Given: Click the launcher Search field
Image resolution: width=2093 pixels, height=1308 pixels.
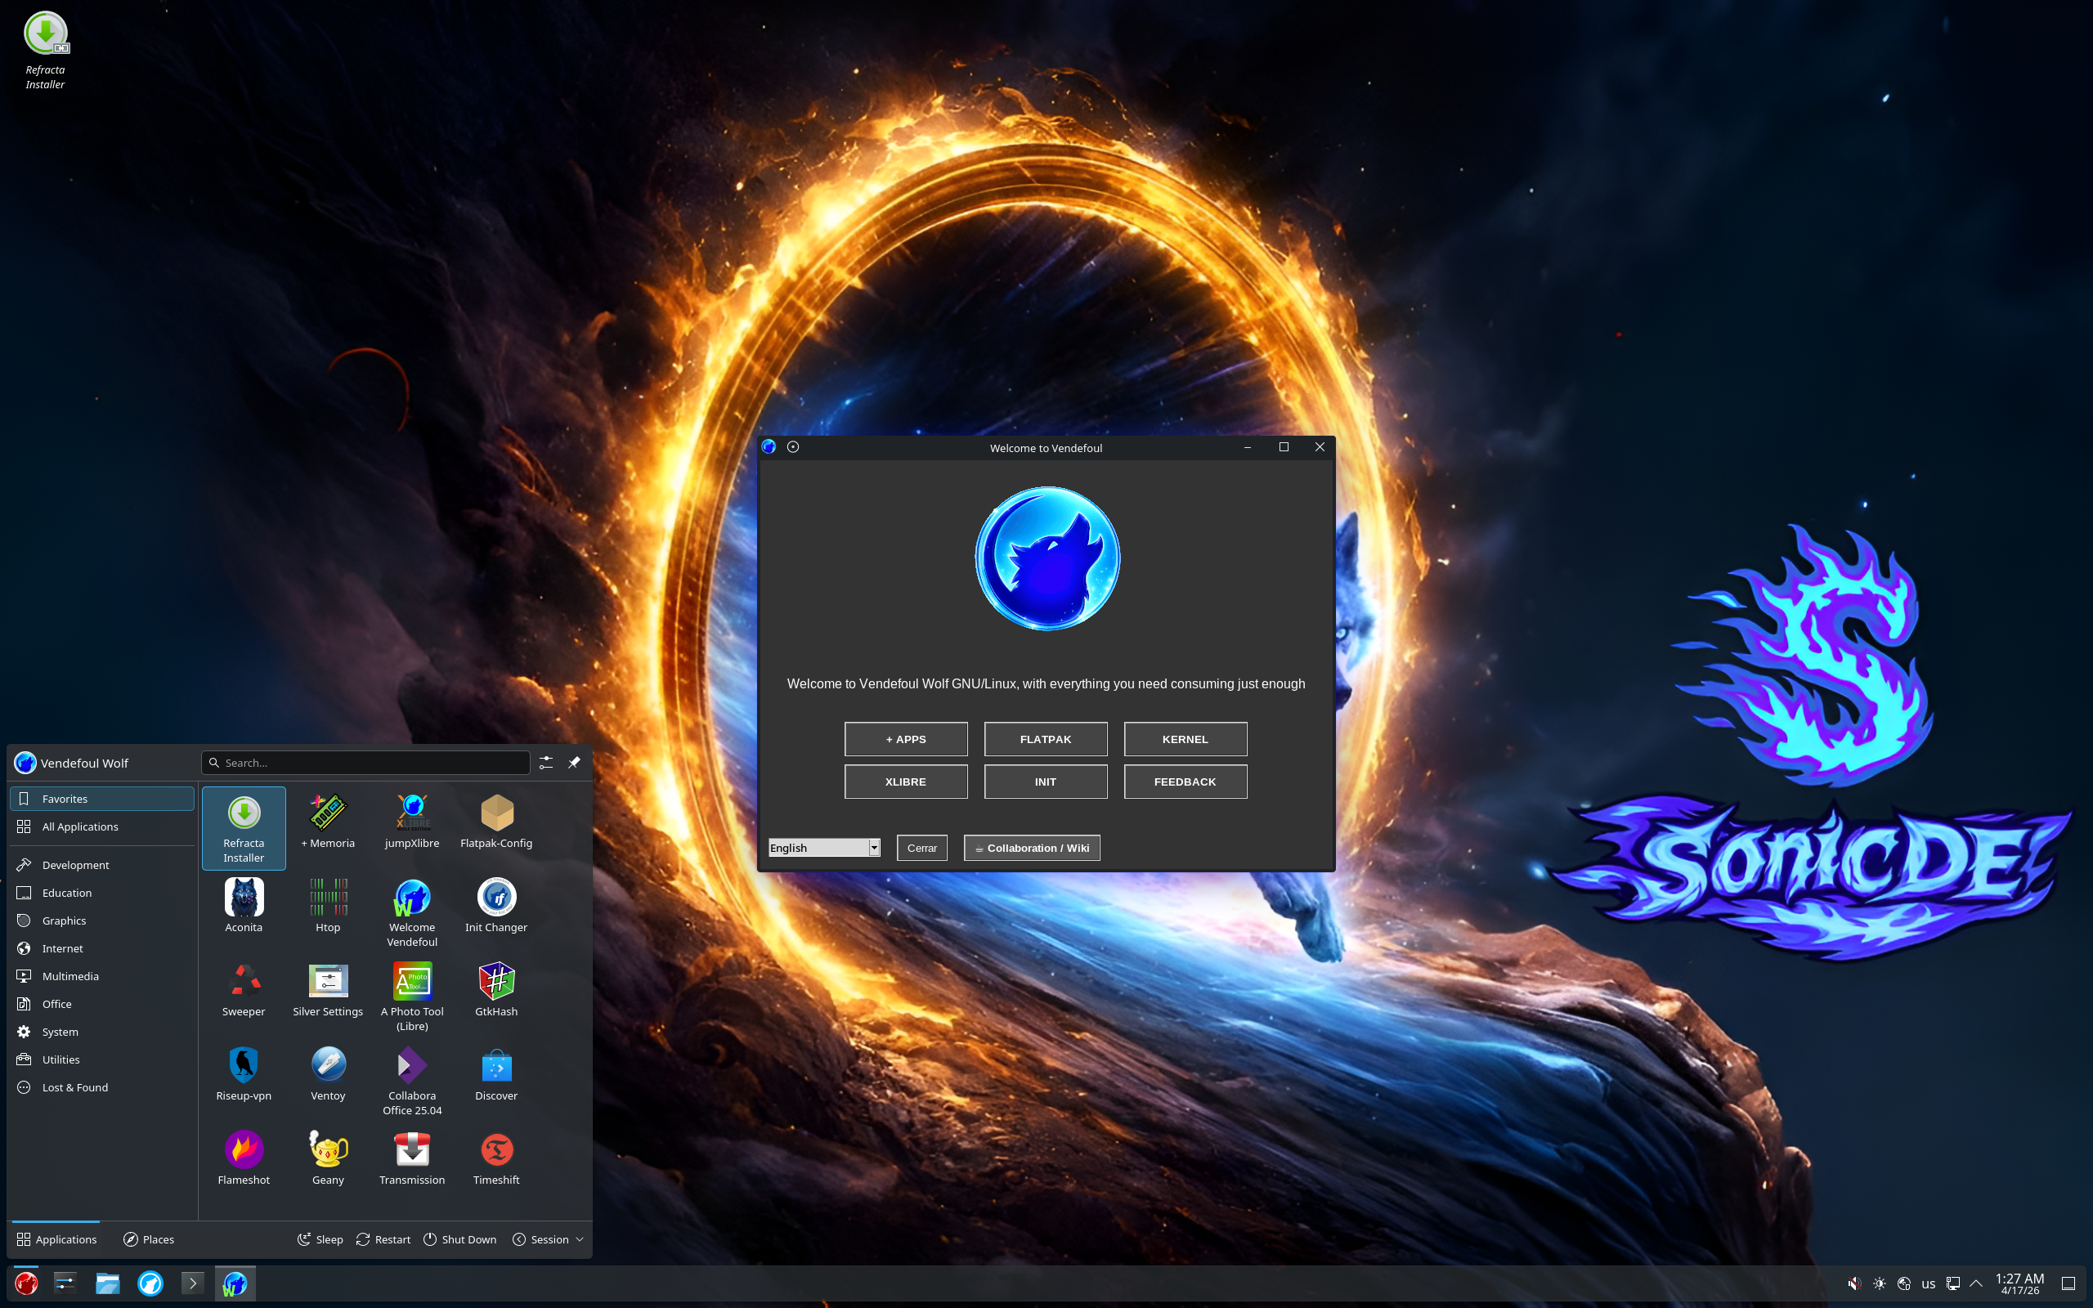Looking at the screenshot, I should click(x=365, y=762).
